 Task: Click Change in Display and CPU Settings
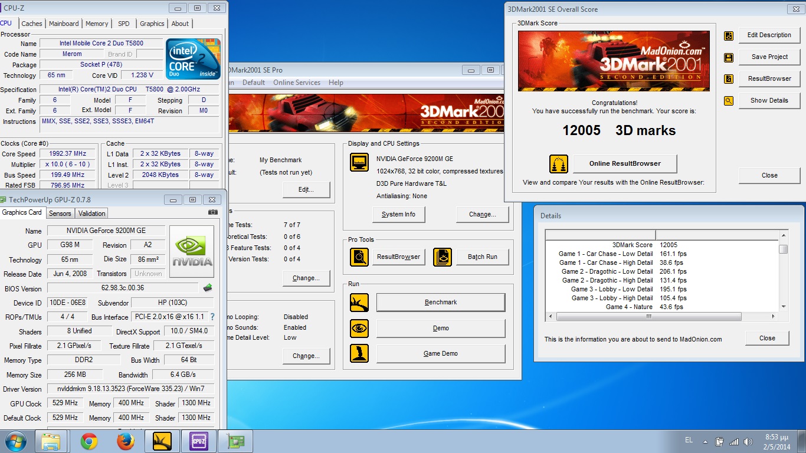click(482, 214)
